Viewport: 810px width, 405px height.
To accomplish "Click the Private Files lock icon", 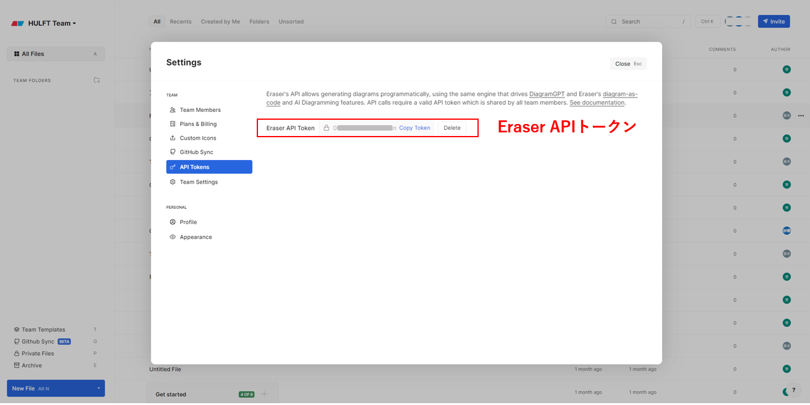I will [17, 354].
